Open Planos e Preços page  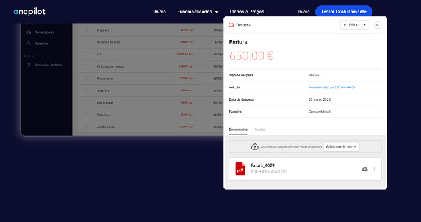(x=247, y=12)
